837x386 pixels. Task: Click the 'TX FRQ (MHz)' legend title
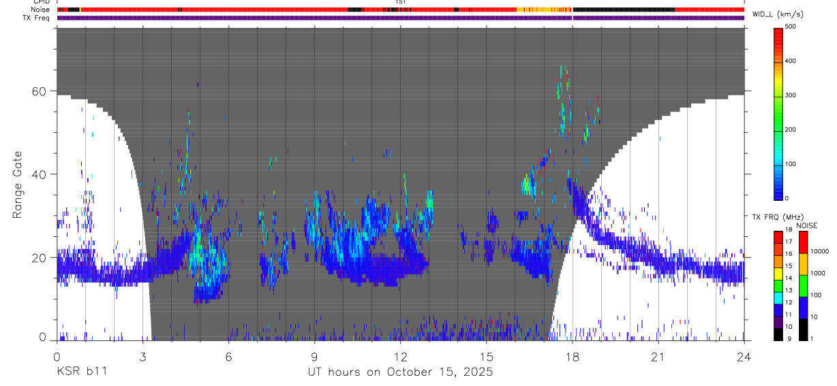[776, 217]
